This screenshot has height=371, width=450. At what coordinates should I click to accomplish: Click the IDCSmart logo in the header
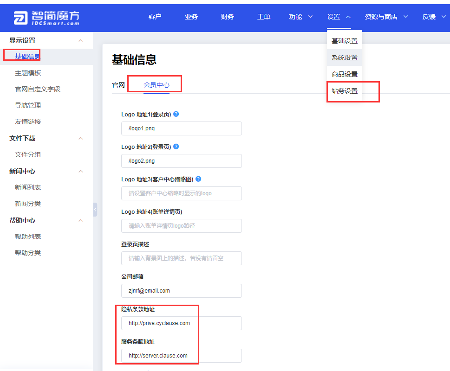coord(46,18)
